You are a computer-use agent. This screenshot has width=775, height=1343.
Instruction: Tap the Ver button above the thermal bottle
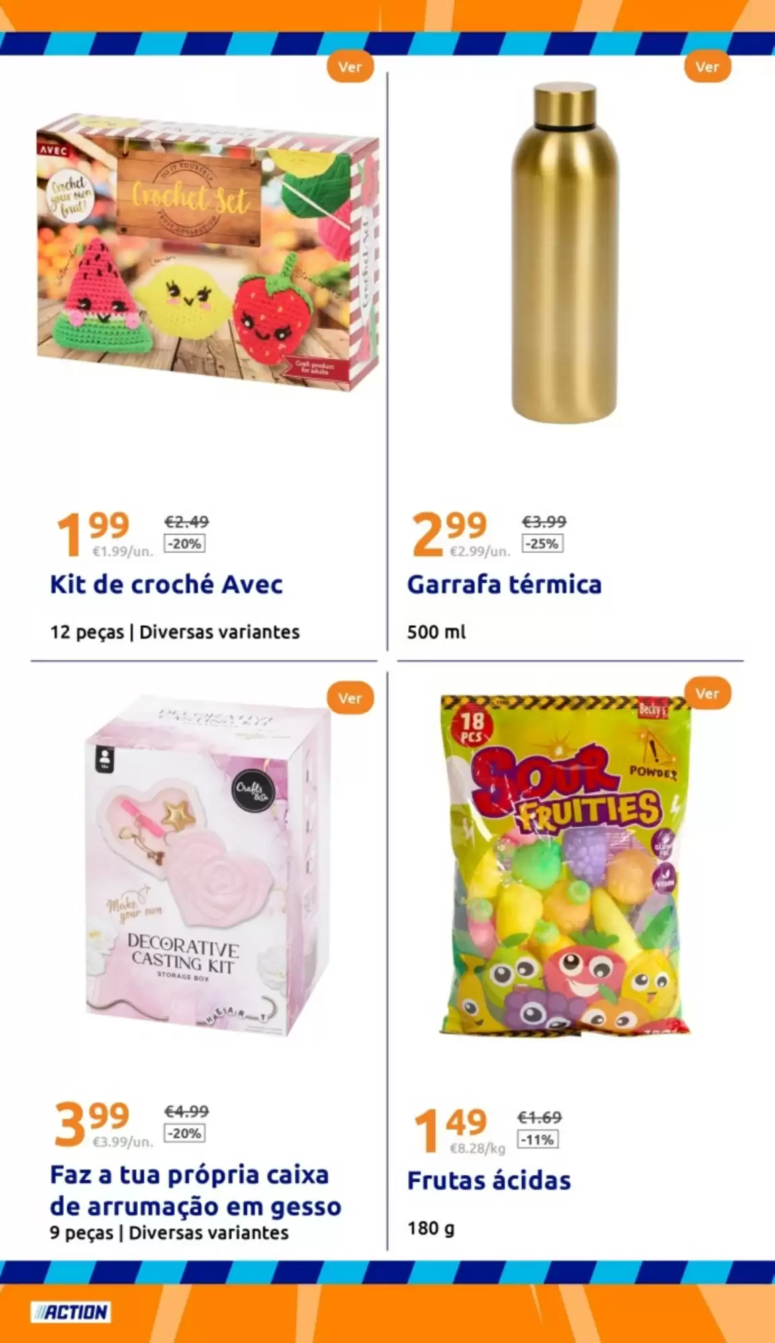click(x=707, y=67)
